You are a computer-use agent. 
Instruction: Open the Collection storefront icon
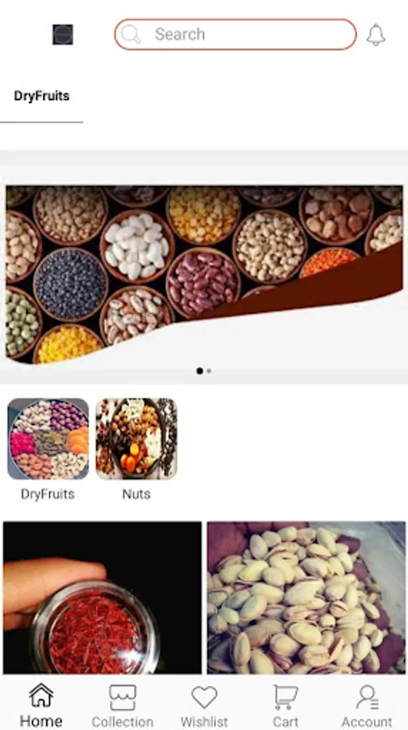(122, 698)
